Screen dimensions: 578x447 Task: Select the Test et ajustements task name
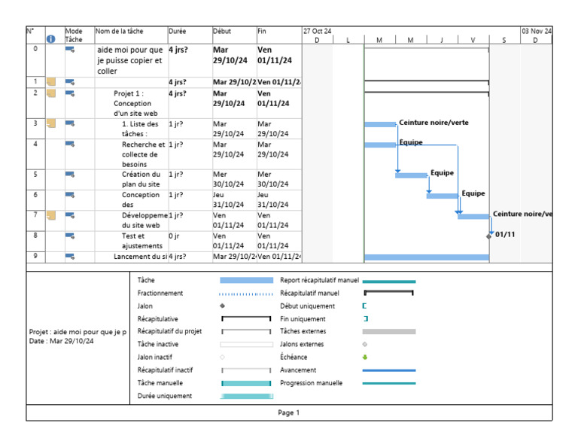(x=142, y=241)
